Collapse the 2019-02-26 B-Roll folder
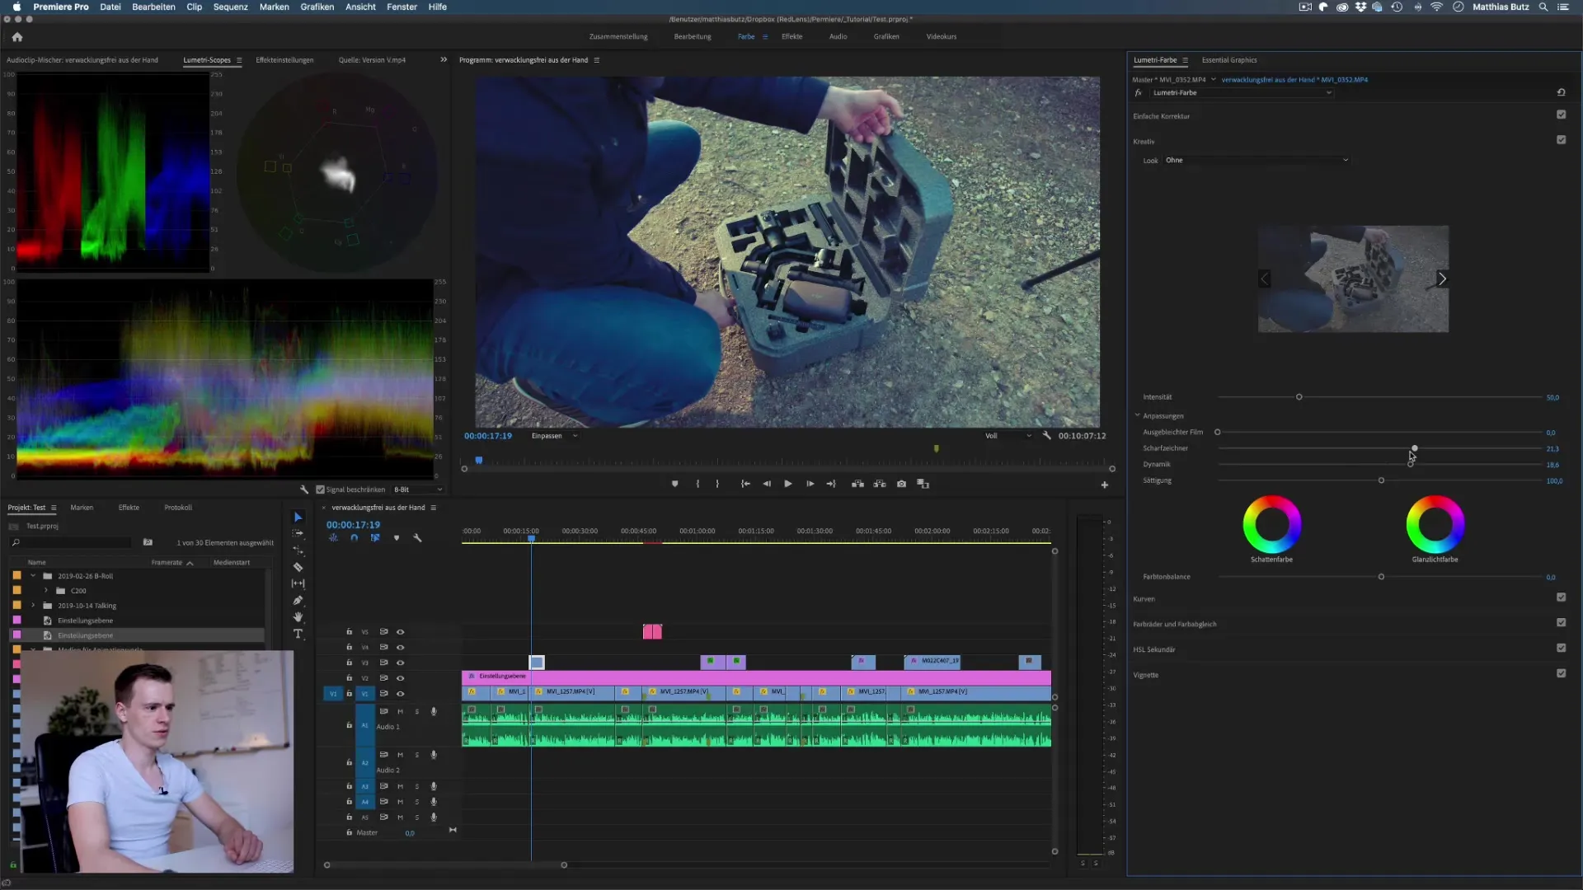The image size is (1583, 890). (x=33, y=576)
